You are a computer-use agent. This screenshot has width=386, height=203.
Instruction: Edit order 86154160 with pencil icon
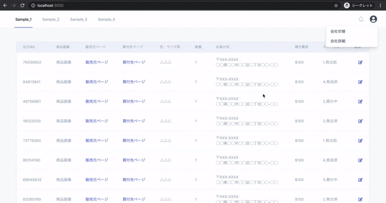361,160
